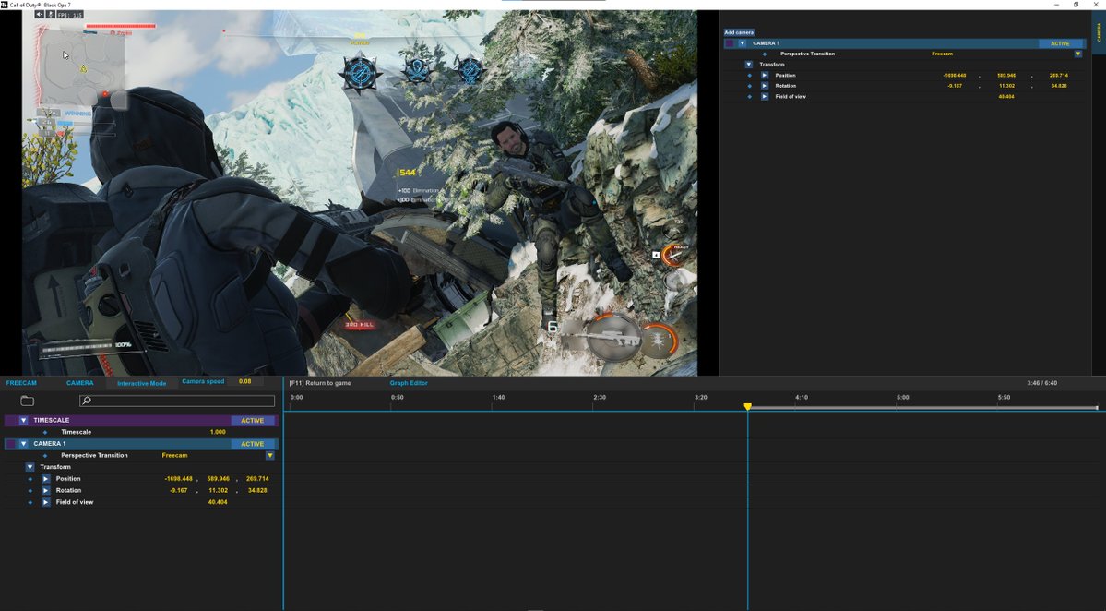Collapse the Transform section in the right panel

749,65
